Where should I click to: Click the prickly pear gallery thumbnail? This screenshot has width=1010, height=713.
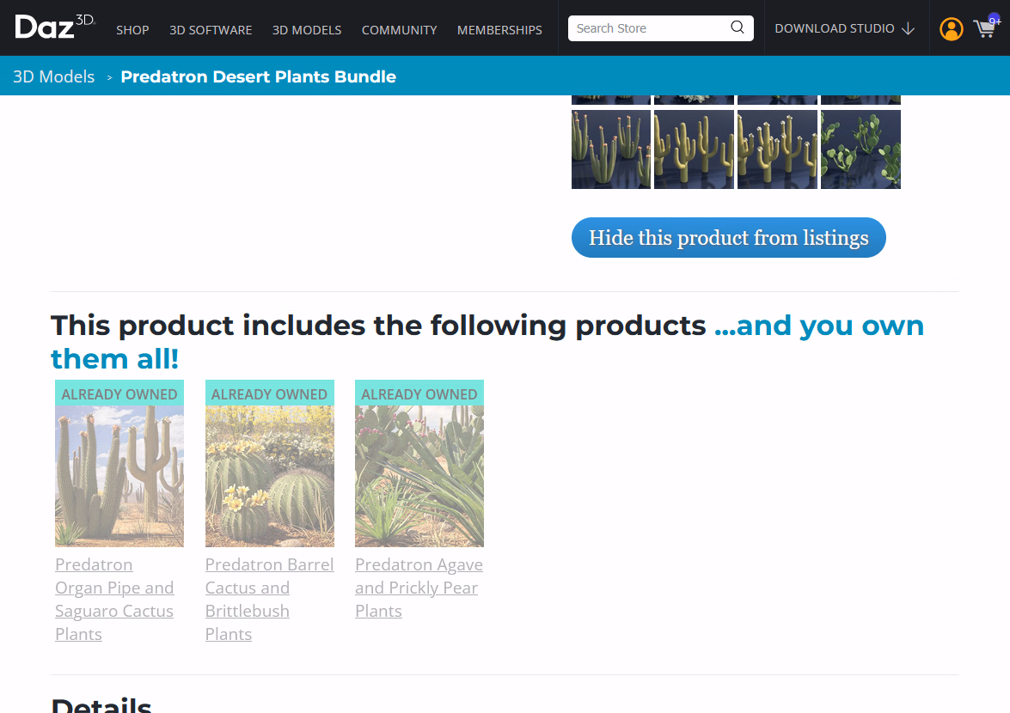point(860,149)
